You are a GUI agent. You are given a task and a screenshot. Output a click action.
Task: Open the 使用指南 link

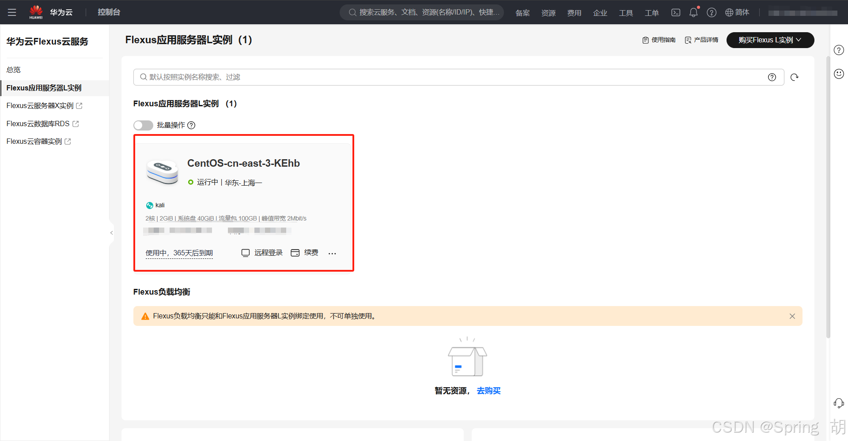point(659,40)
